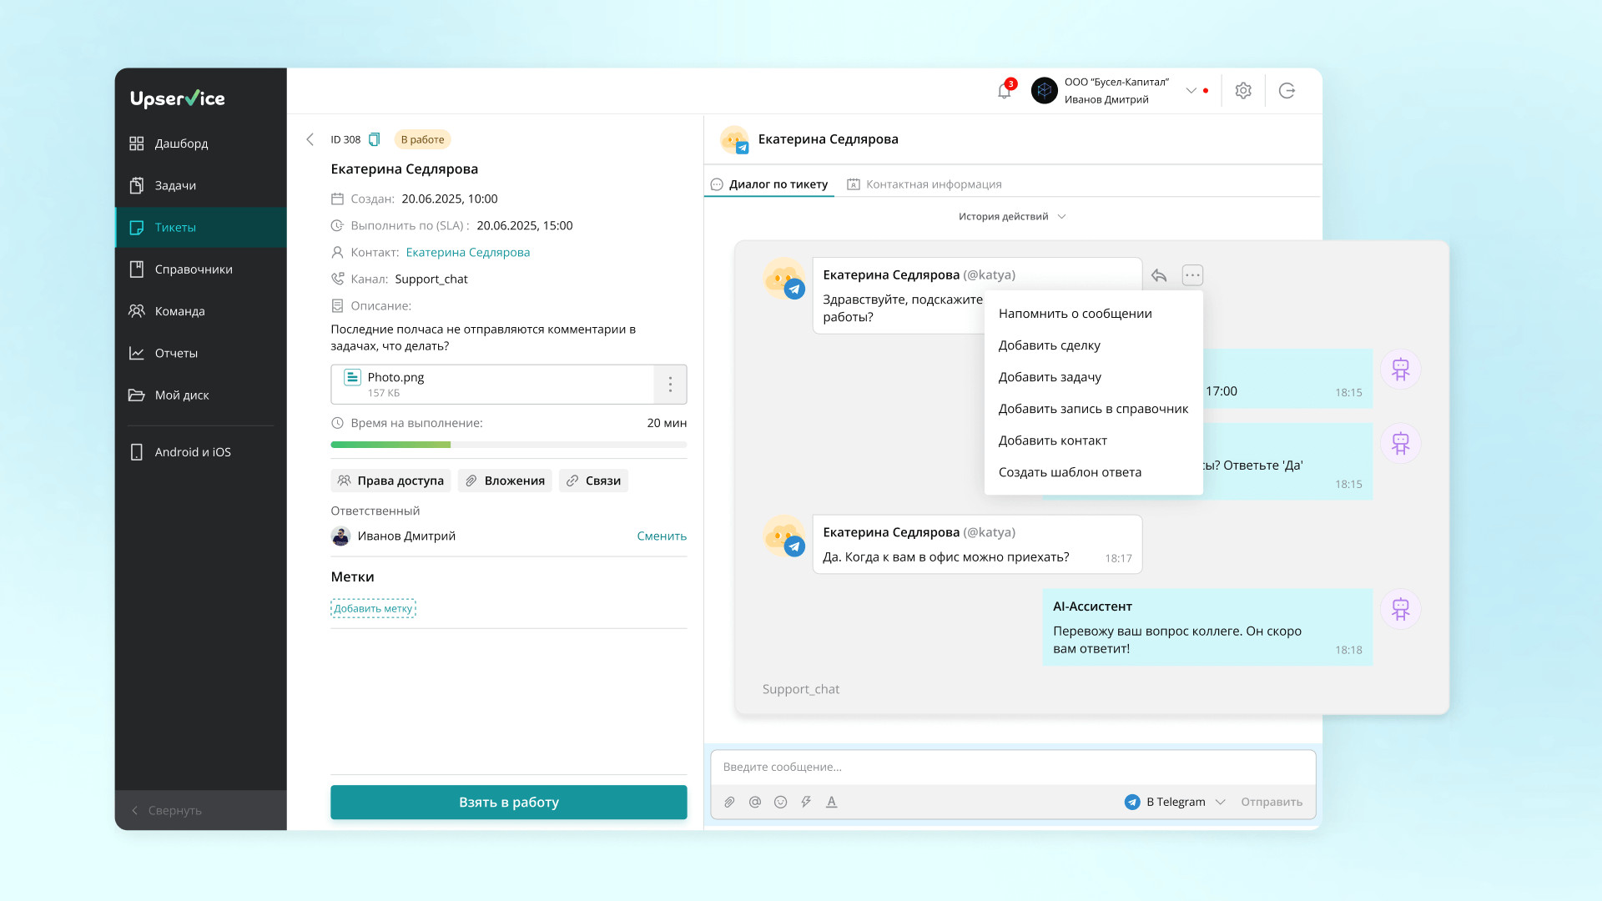Open the В Telegram channel selector

1175,802
